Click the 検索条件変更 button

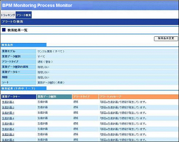(166, 39)
